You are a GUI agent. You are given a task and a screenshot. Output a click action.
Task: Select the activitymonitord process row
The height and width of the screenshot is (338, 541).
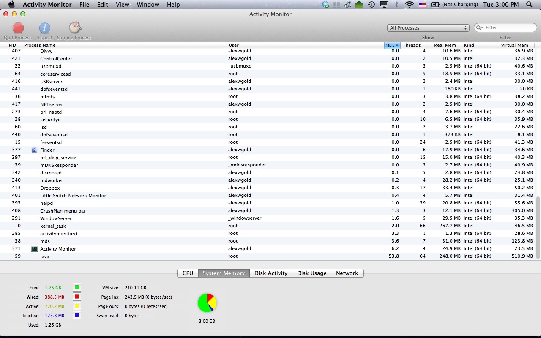tap(267, 234)
